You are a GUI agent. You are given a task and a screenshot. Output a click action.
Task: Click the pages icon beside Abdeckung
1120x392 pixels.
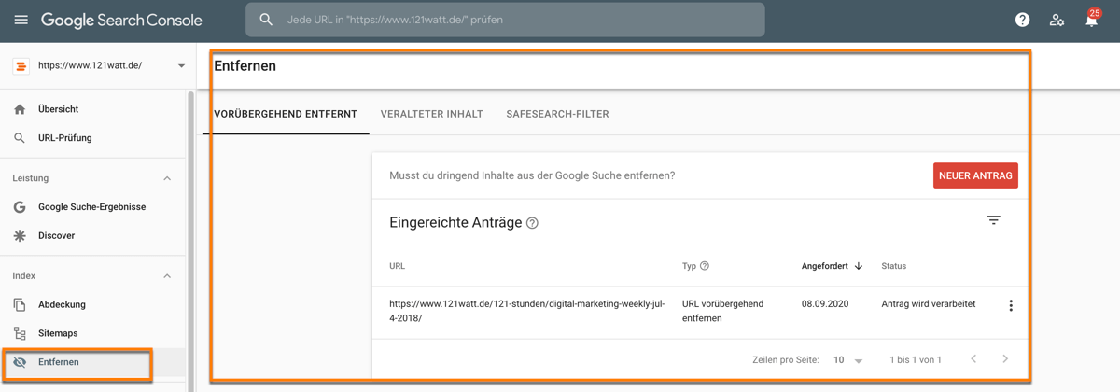20,305
